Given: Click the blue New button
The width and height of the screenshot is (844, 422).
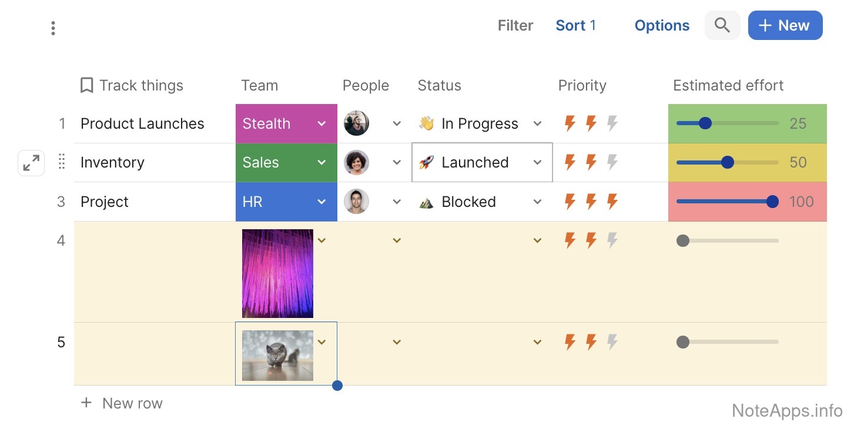Looking at the screenshot, I should point(785,25).
